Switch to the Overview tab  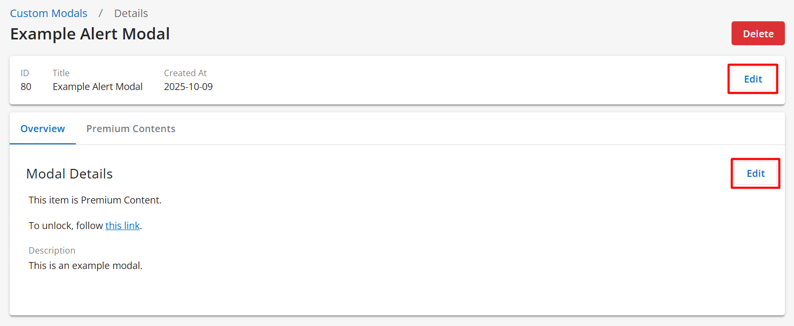click(x=43, y=129)
